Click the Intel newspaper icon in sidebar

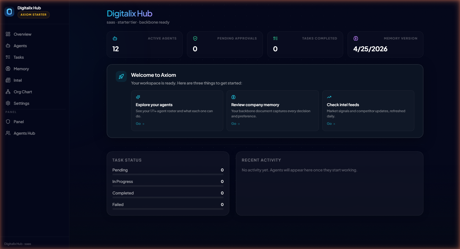[x=8, y=80]
